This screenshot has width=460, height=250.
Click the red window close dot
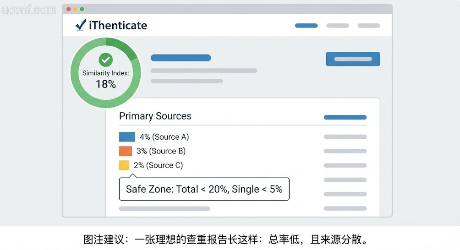coord(69,9)
